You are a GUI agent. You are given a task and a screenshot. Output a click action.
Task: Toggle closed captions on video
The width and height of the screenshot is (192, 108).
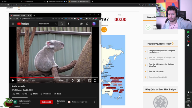pyautogui.click(x=67, y=80)
